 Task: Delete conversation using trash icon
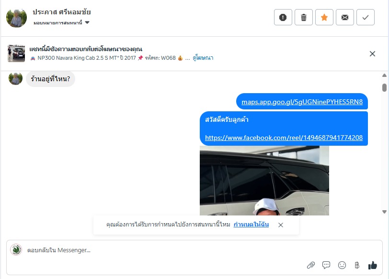[x=303, y=17]
